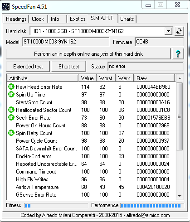The height and width of the screenshot is (222, 190).
Task: Select the Airflow Temperature attribute row
Action: [x=91, y=187]
